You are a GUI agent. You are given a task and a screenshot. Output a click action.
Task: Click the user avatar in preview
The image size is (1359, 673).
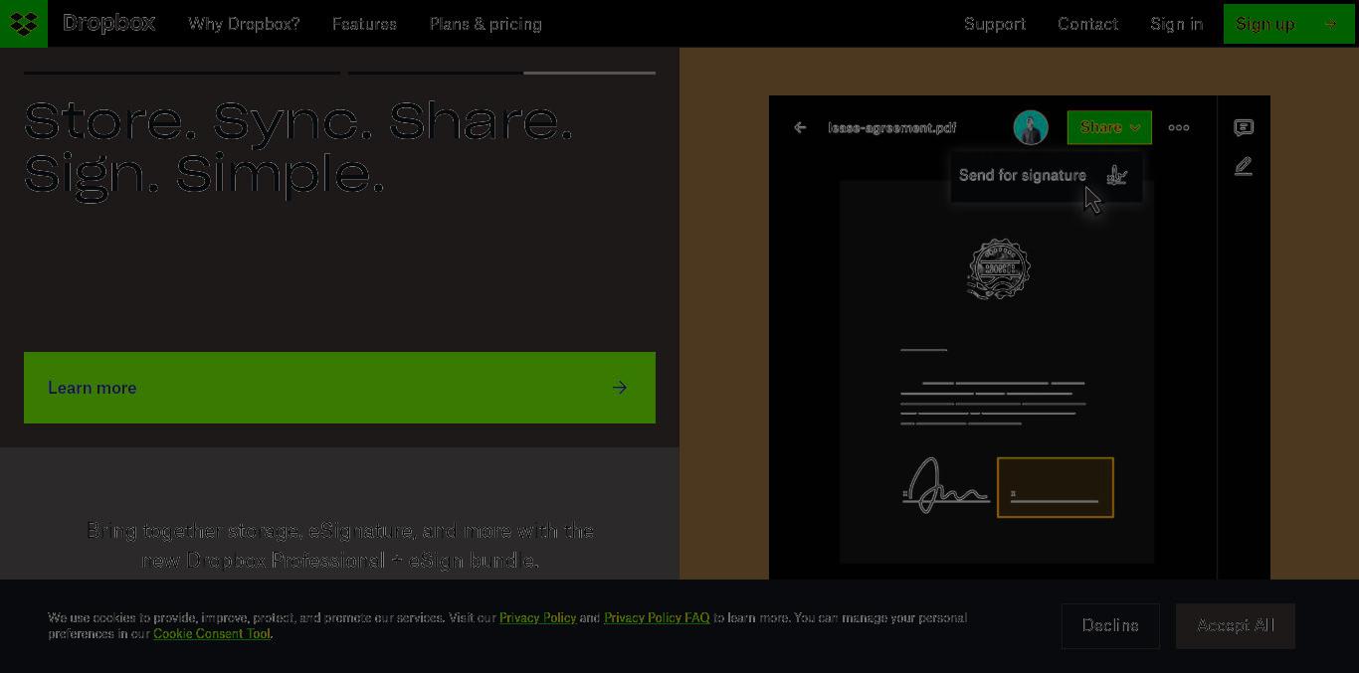pyautogui.click(x=1031, y=127)
